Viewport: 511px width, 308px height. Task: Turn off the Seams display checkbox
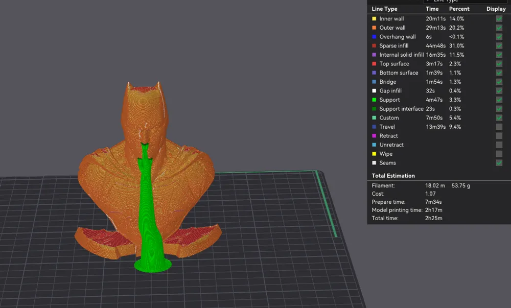tap(499, 163)
